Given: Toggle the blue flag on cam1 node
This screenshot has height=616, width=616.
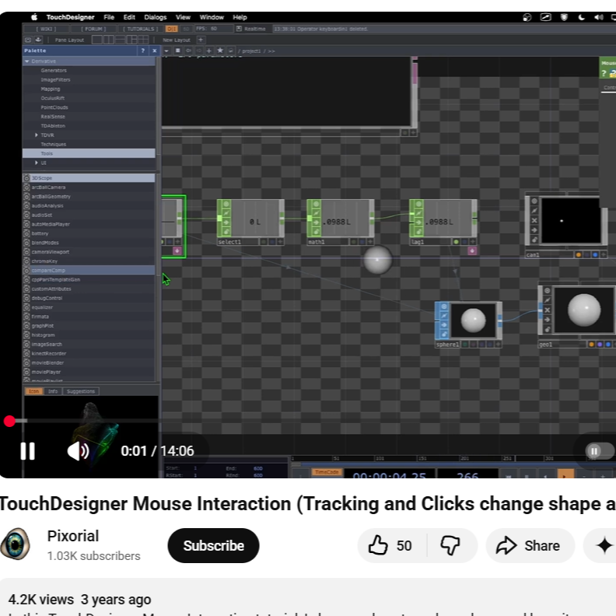Looking at the screenshot, I should coord(595,255).
